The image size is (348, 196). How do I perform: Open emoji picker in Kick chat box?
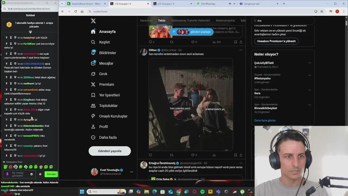click(32, 174)
